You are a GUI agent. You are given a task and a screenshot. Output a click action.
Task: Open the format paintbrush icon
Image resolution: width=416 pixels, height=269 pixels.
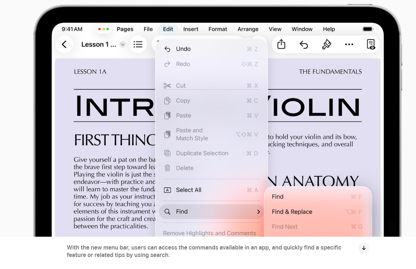point(327,44)
